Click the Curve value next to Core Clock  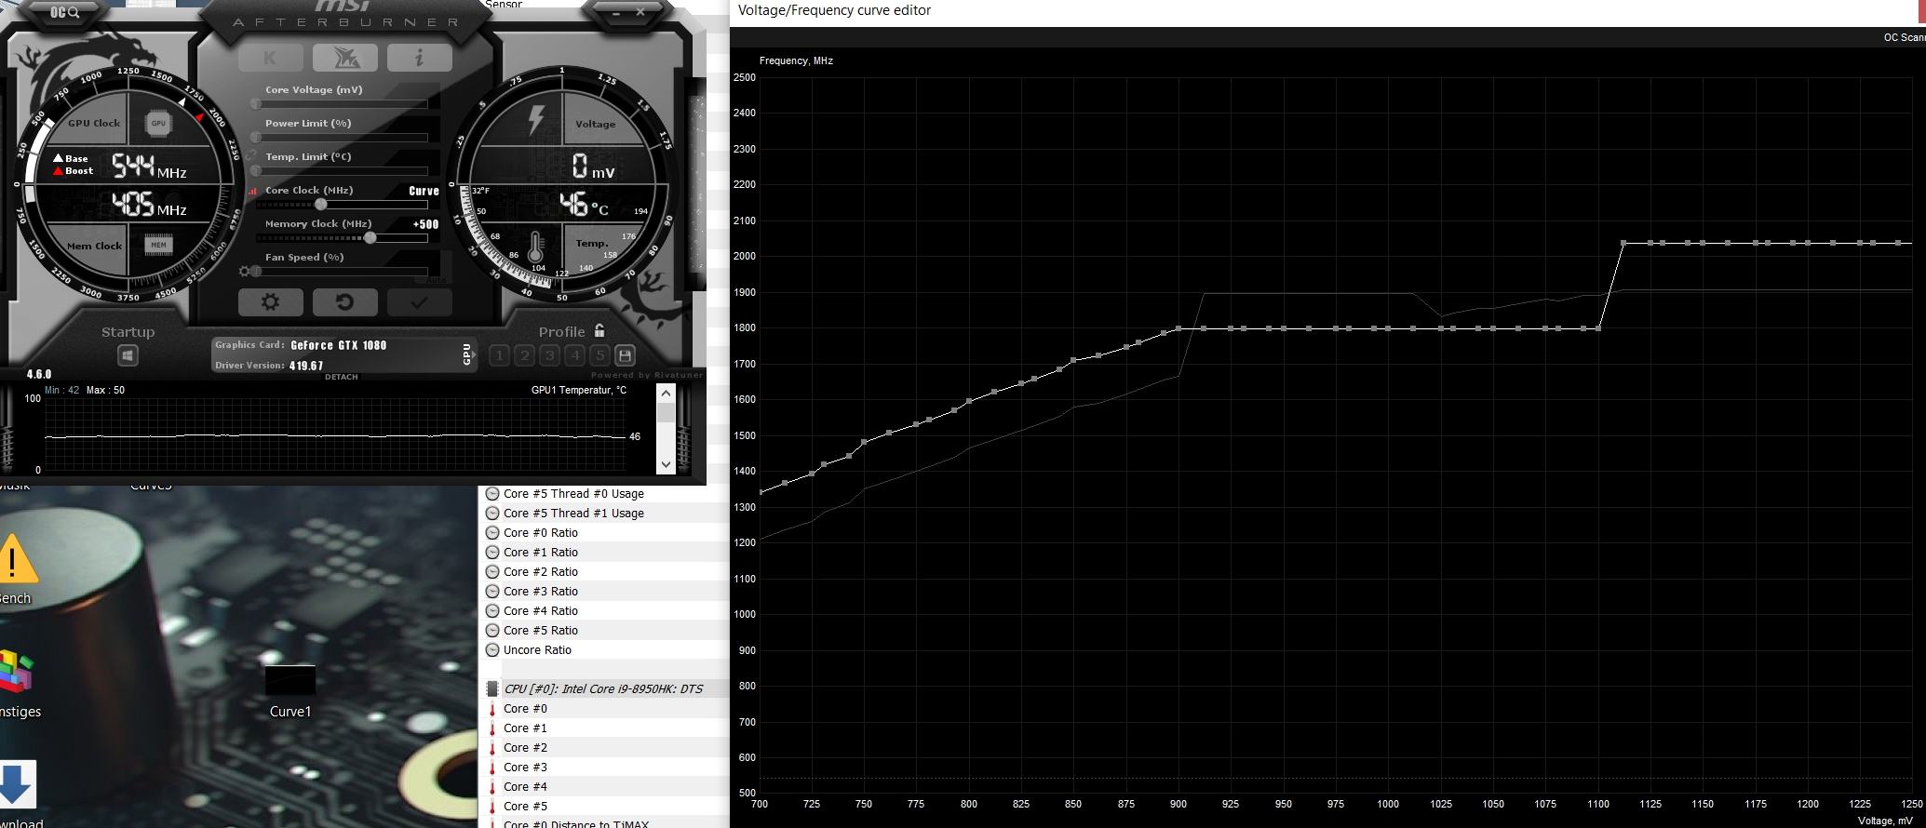tap(424, 191)
